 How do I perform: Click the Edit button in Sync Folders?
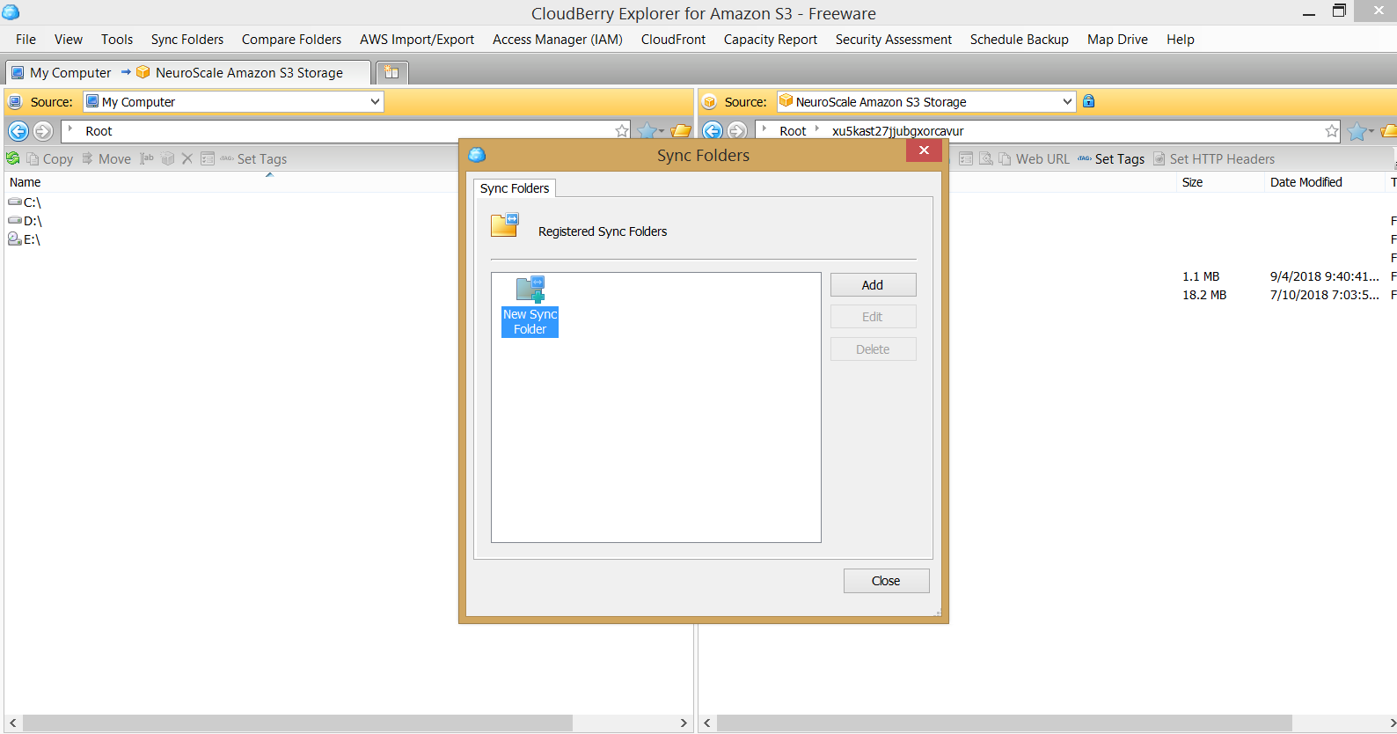[x=874, y=317]
